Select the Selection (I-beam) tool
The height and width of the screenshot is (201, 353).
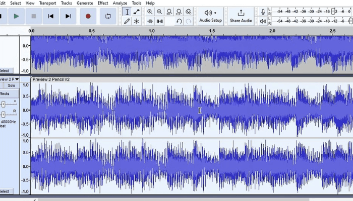pyautogui.click(x=127, y=12)
